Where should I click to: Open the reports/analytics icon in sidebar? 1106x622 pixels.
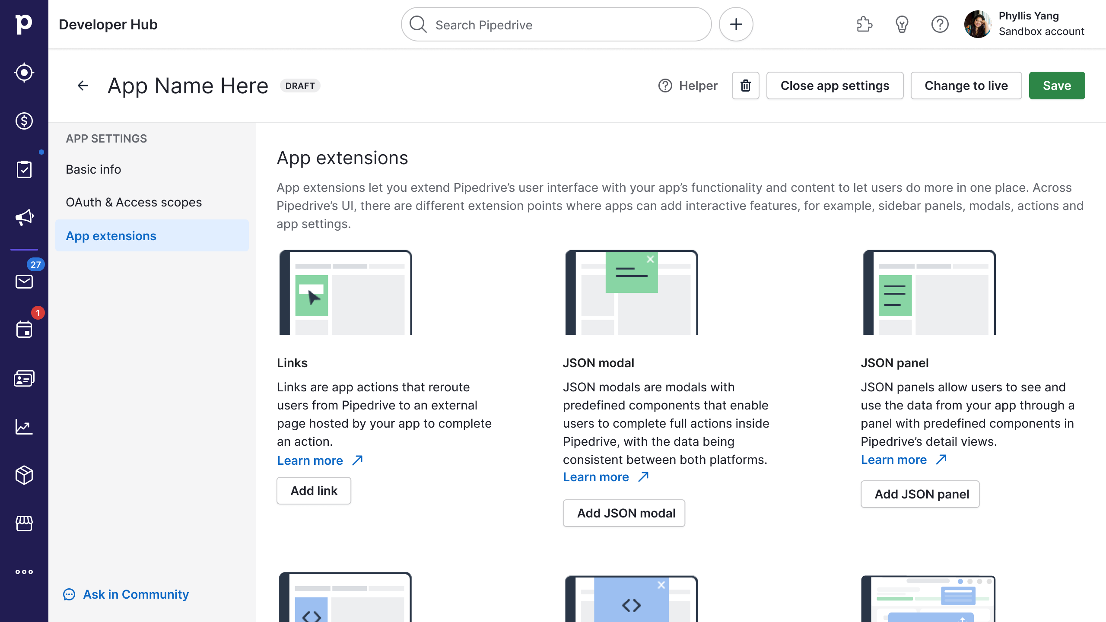(x=24, y=427)
